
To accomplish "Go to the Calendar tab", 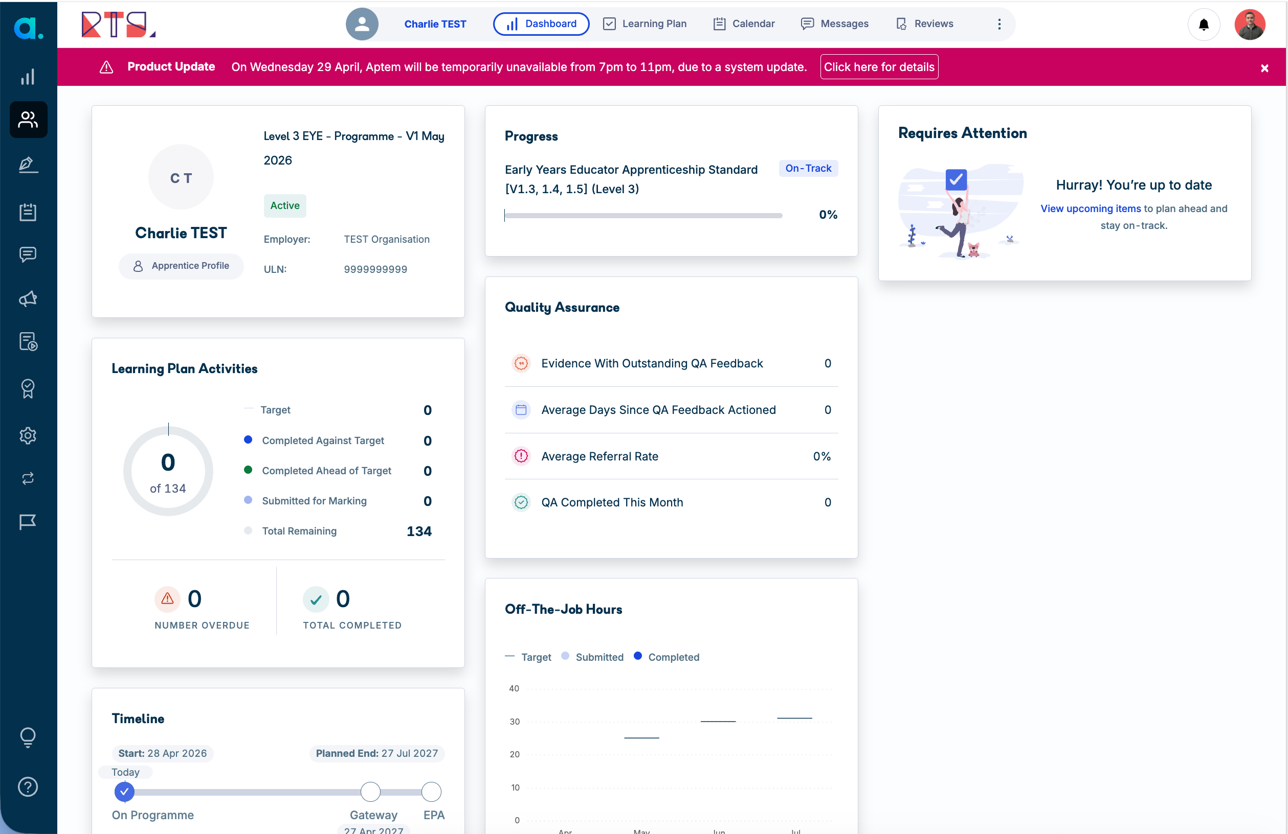I will click(x=744, y=24).
